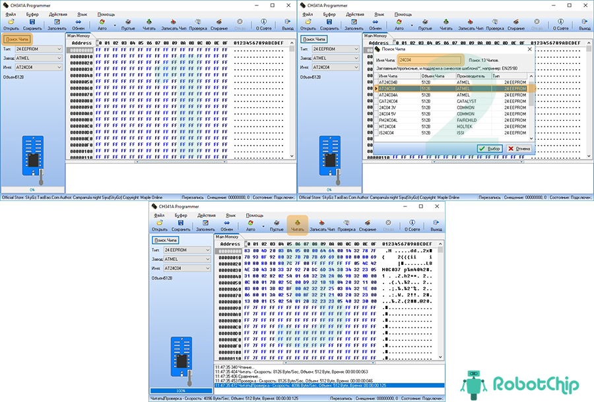
Task: Open Действия menu in top-left window
Action: click(x=57, y=14)
